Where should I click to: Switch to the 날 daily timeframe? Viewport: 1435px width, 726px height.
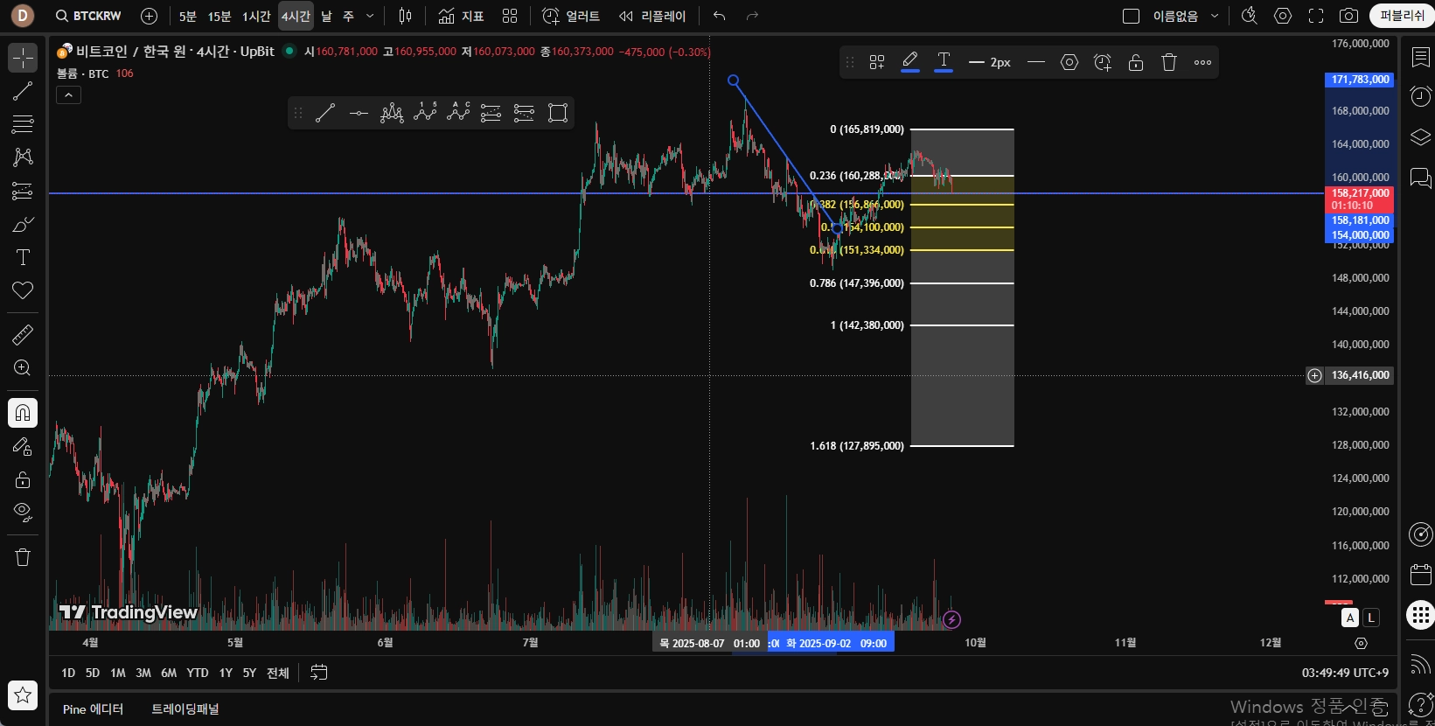click(x=326, y=16)
